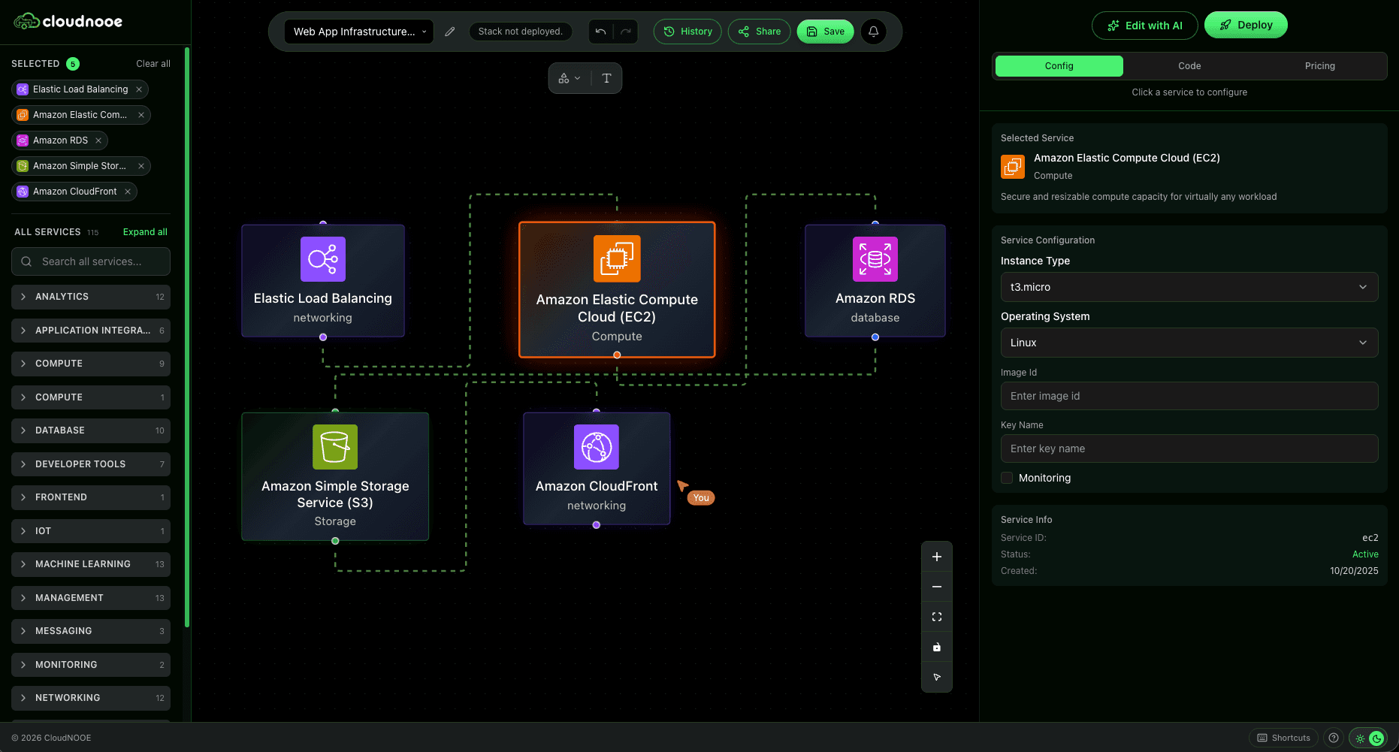Click the Elastic Load Balancing chip icon
The height and width of the screenshot is (752, 1399).
[23, 89]
